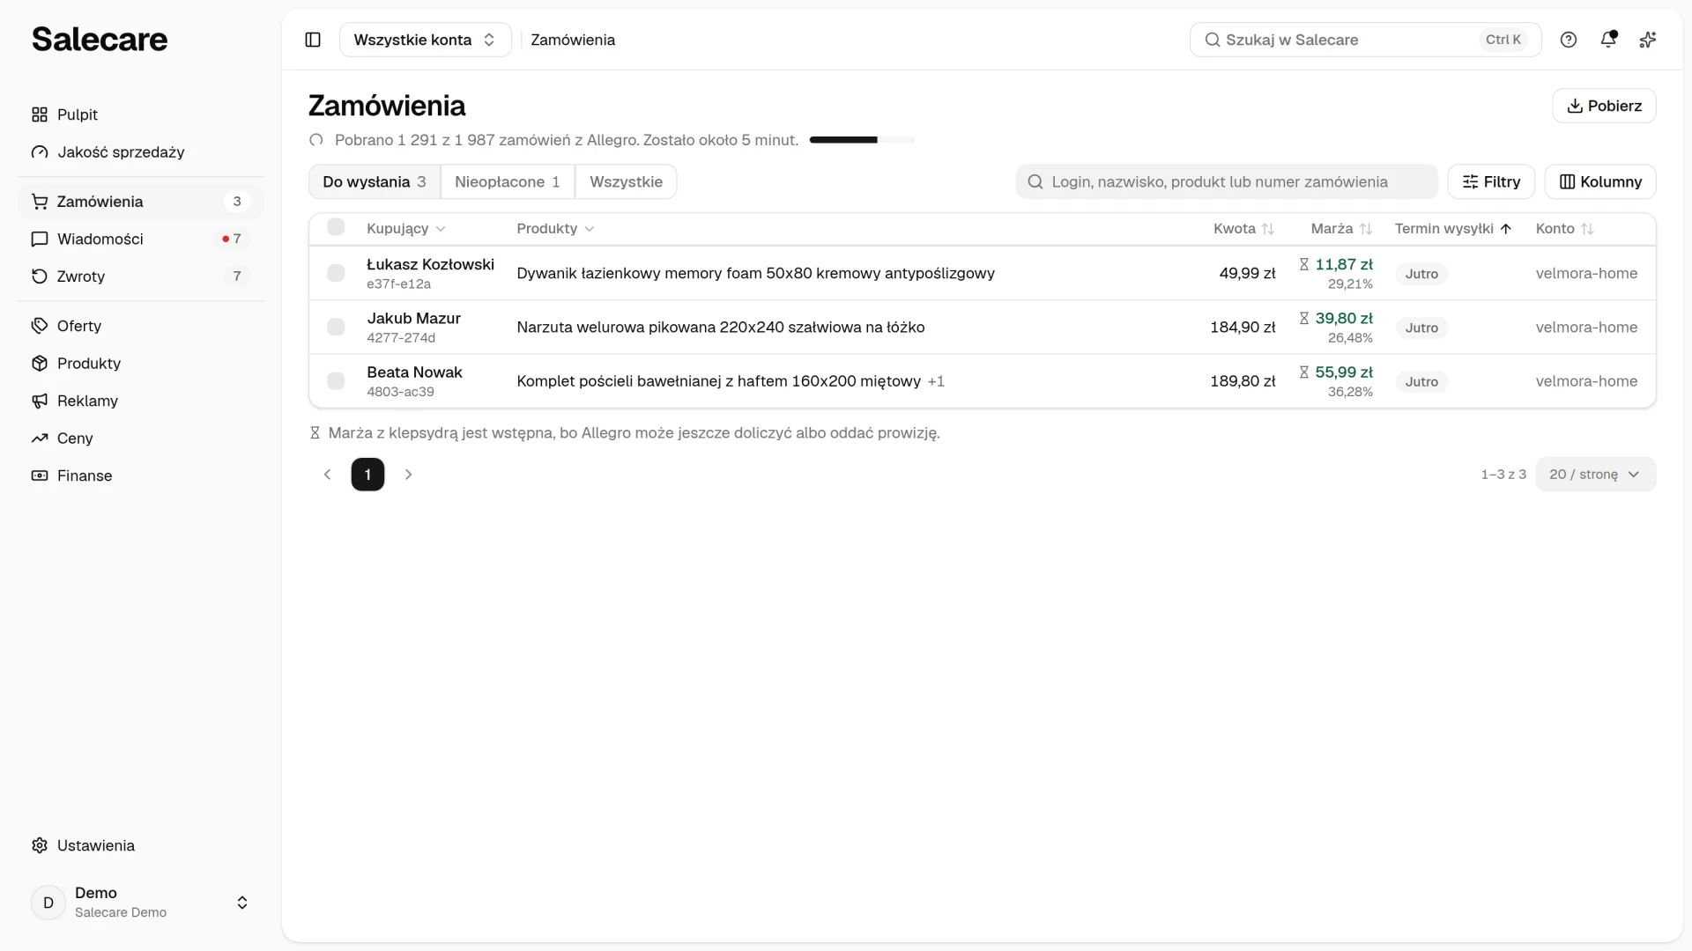Open Finanse section

(x=141, y=475)
